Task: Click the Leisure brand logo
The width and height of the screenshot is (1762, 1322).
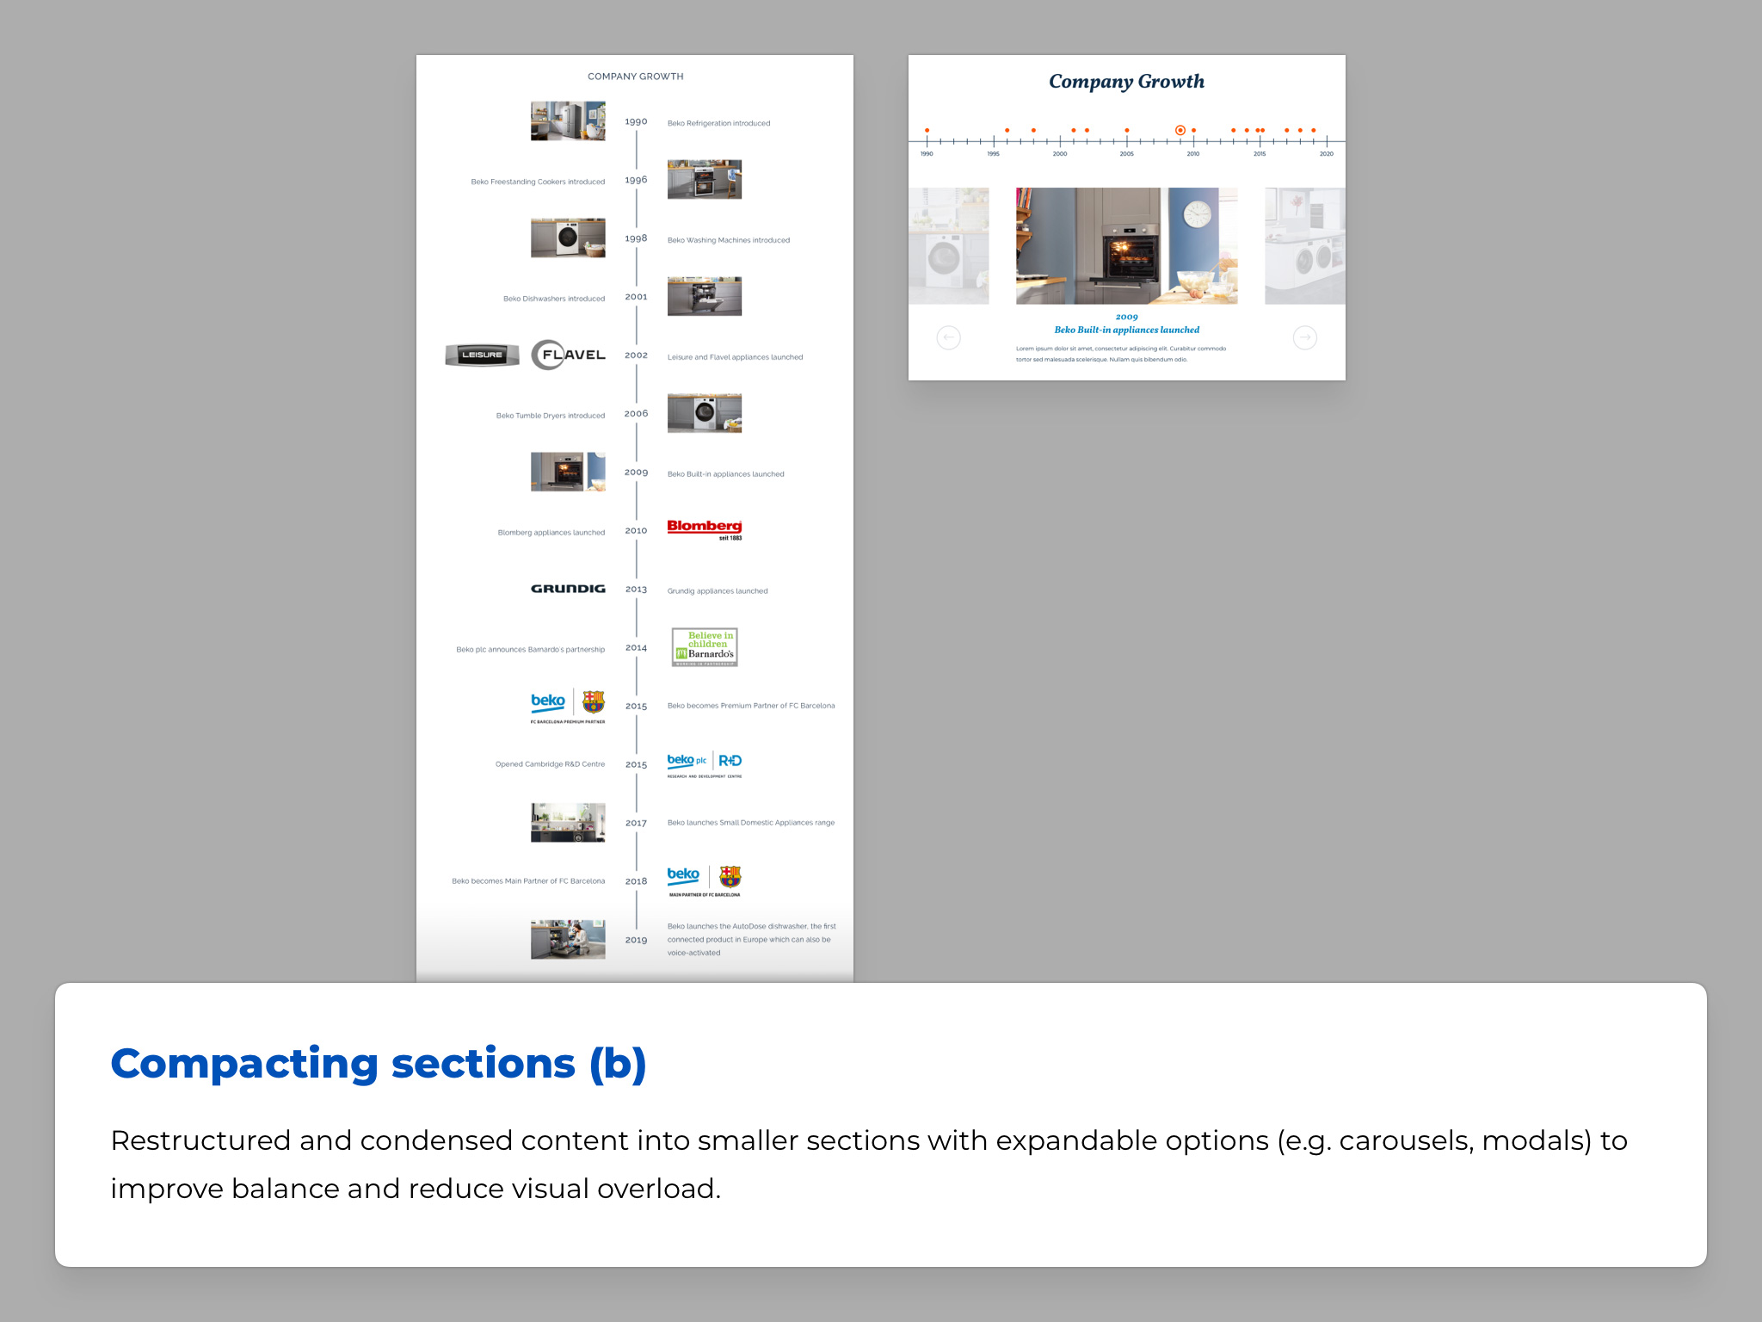Action: click(482, 355)
